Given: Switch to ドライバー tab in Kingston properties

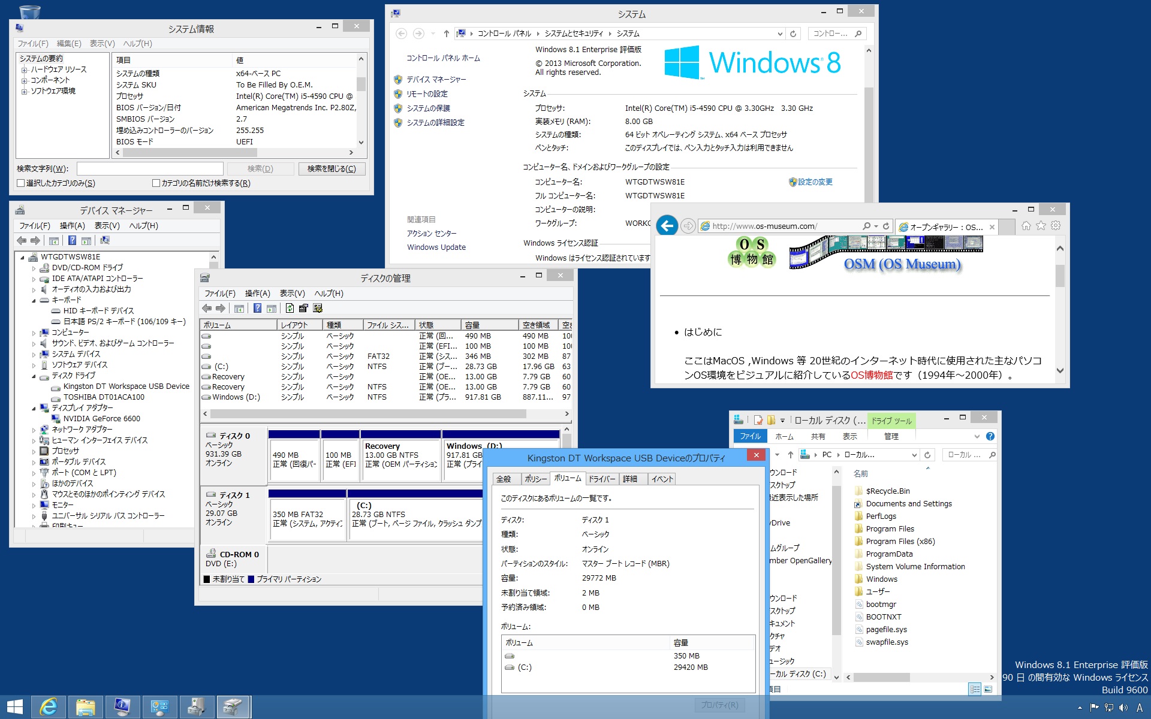Looking at the screenshot, I should coord(602,479).
